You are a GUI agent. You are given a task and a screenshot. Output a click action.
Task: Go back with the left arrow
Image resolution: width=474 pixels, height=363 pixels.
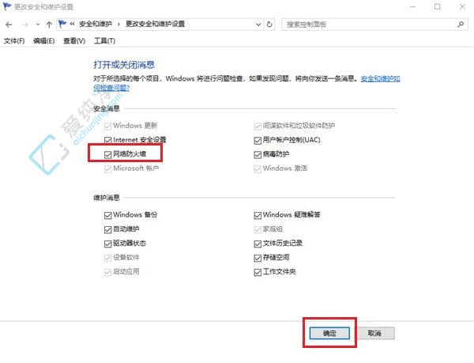[x=9, y=25]
